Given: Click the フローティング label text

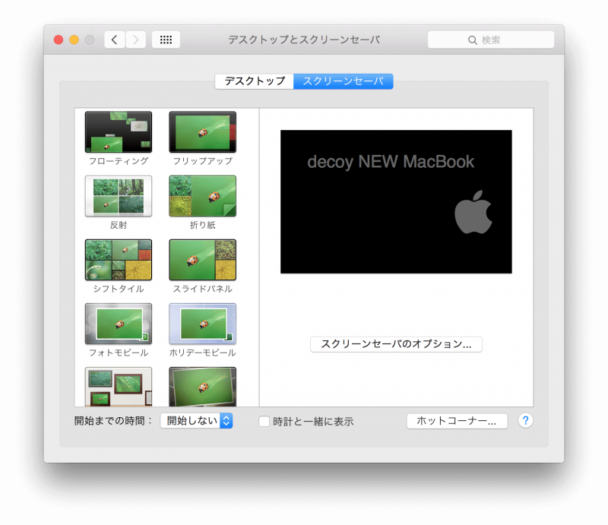Looking at the screenshot, I should tap(119, 161).
